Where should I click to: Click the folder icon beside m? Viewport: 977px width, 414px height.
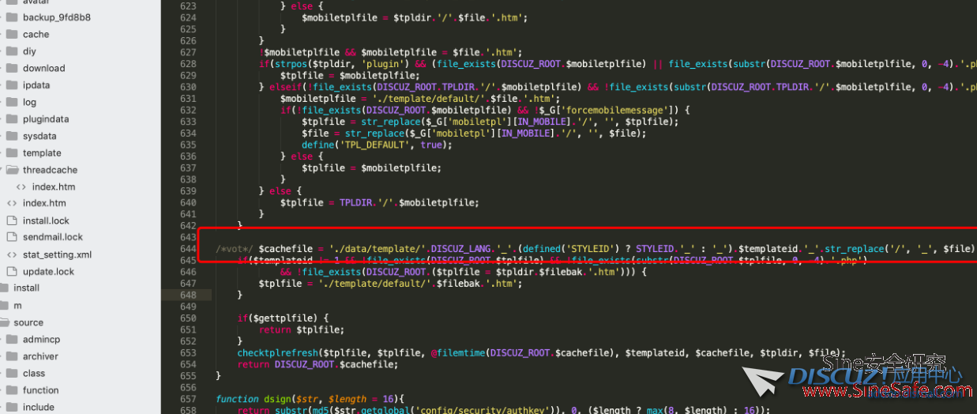(4, 305)
